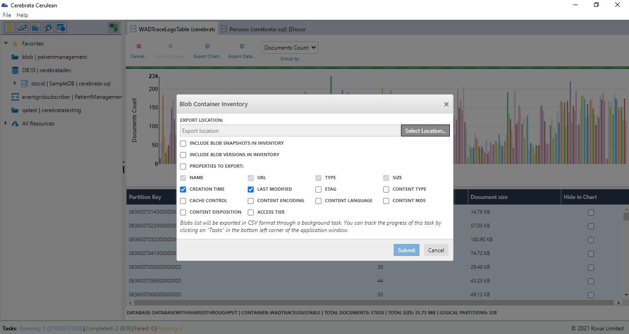Open the Tasks link in the status bar
The image size is (629, 334).
tap(9, 328)
